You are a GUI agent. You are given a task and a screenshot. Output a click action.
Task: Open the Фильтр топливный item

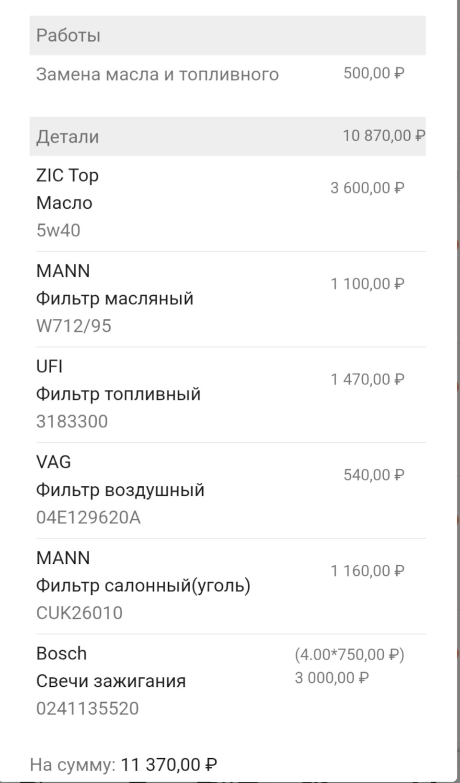(x=118, y=394)
